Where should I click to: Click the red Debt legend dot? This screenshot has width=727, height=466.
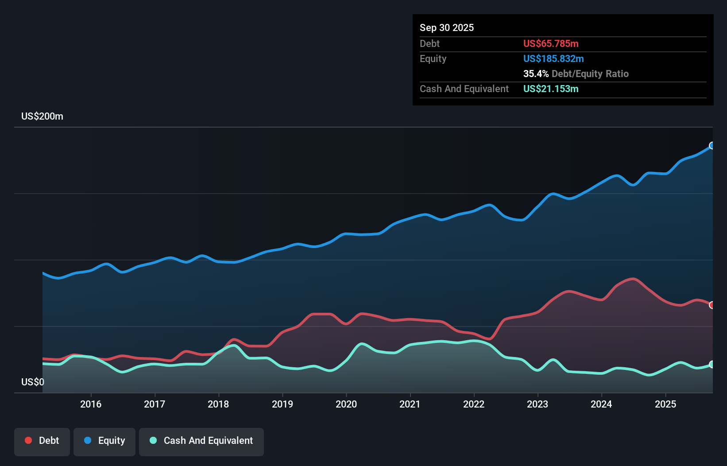(x=28, y=440)
